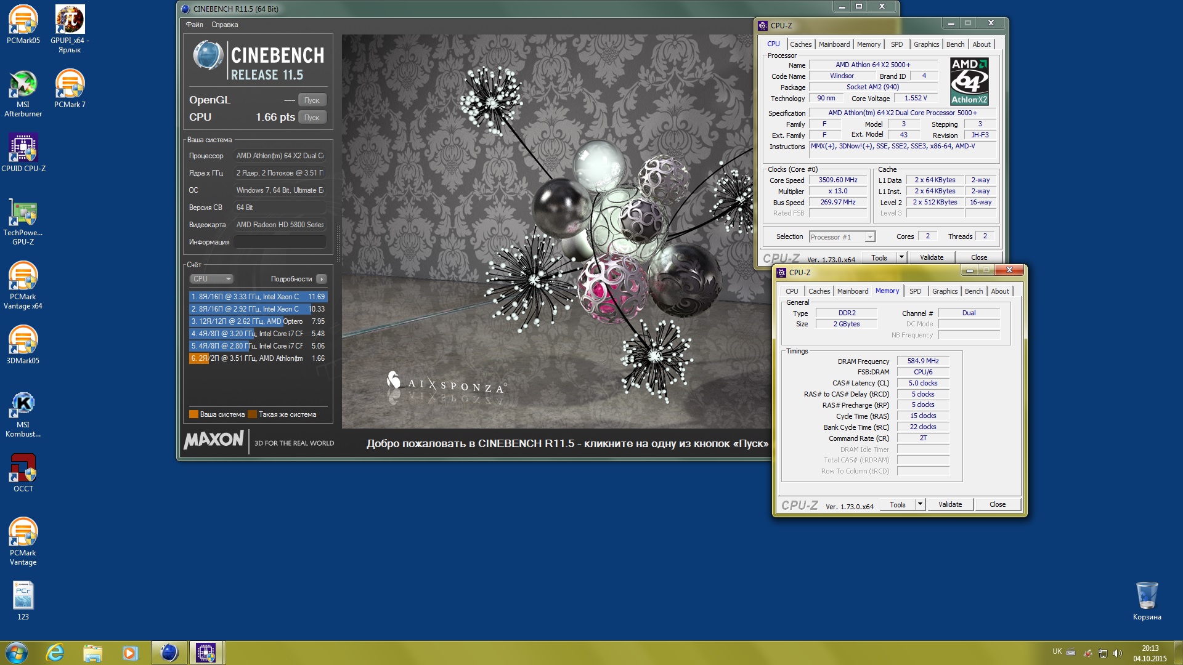Switch to Mainboard tab in upper CPU-Z window
This screenshot has height=665, width=1183.
(834, 44)
